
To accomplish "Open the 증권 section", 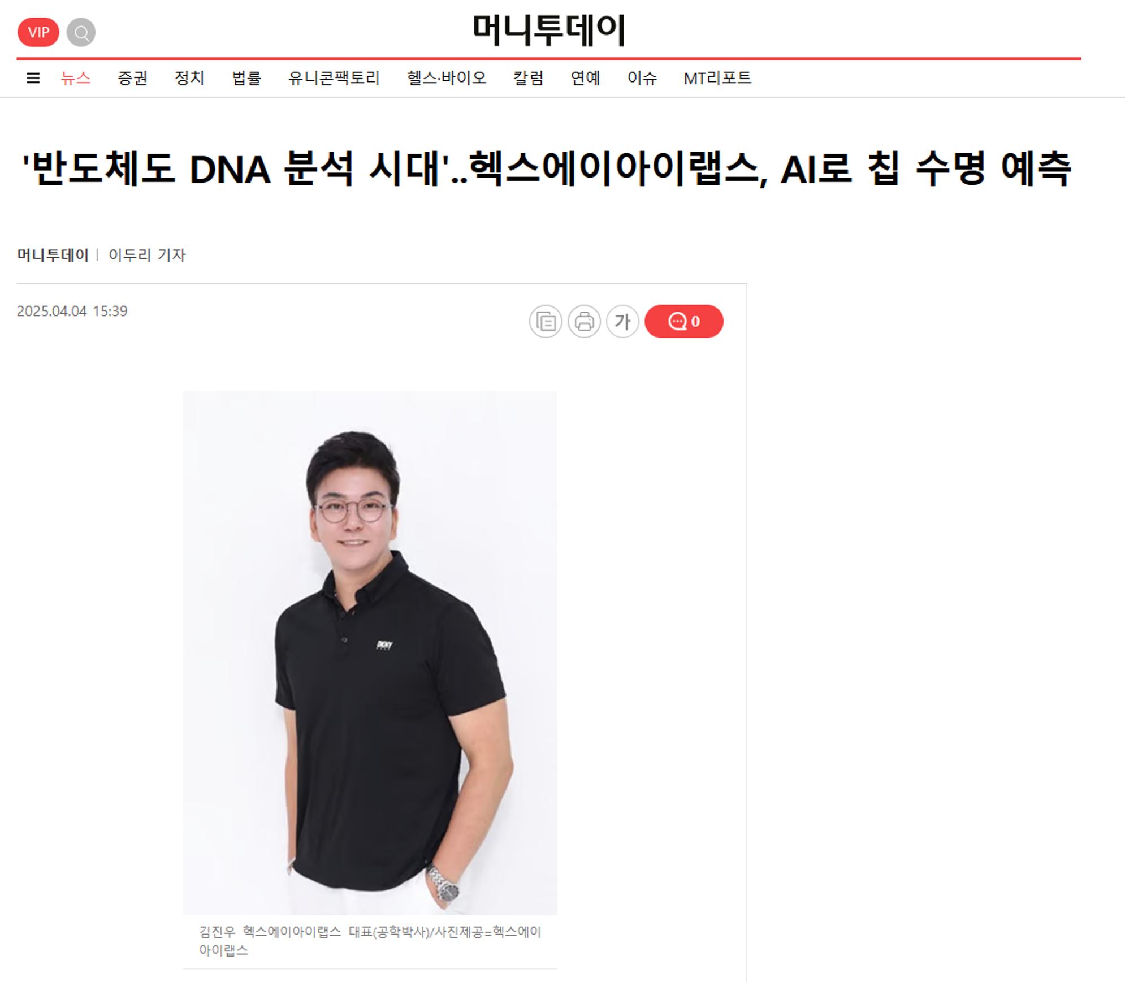I will pos(133,78).
